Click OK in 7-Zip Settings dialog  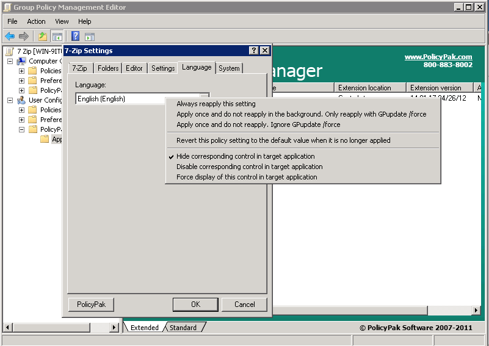(x=195, y=305)
